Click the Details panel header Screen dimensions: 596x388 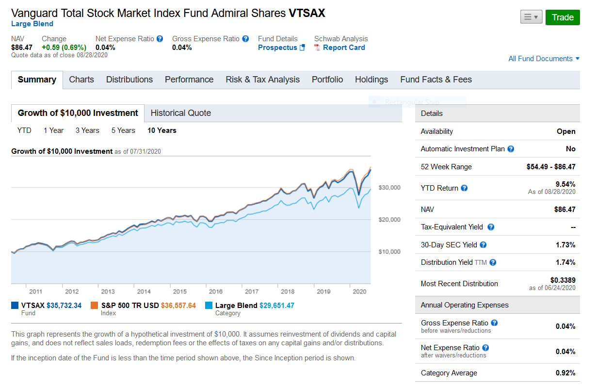coord(498,113)
